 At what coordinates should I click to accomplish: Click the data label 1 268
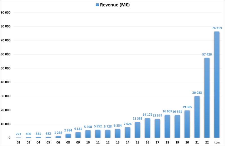(x=58, y=133)
